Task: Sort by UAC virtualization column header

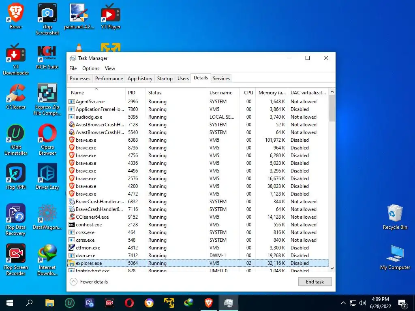Action: point(308,93)
